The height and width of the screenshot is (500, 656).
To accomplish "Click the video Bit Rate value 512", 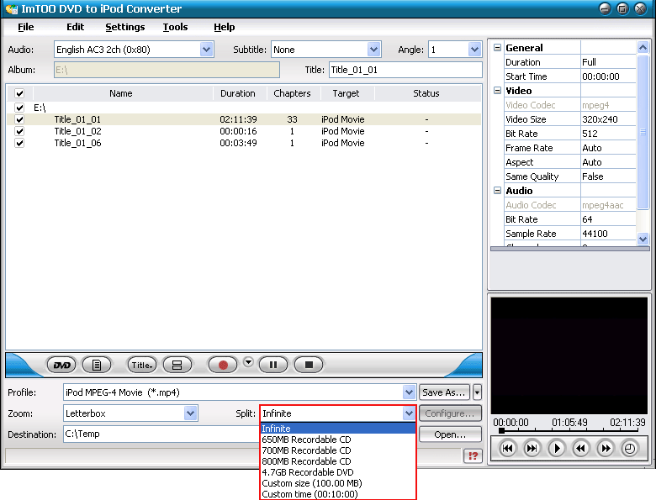I will tap(590, 134).
